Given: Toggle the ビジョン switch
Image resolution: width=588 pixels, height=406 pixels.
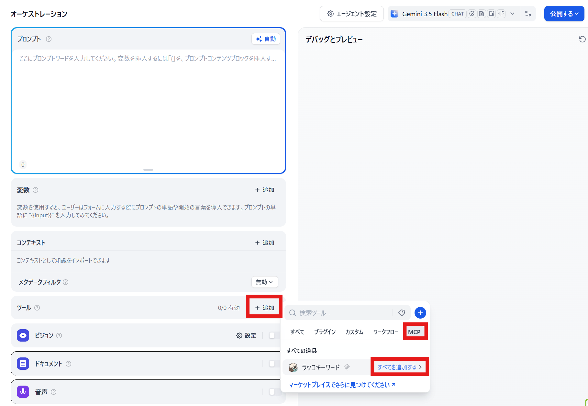Looking at the screenshot, I should (275, 335).
